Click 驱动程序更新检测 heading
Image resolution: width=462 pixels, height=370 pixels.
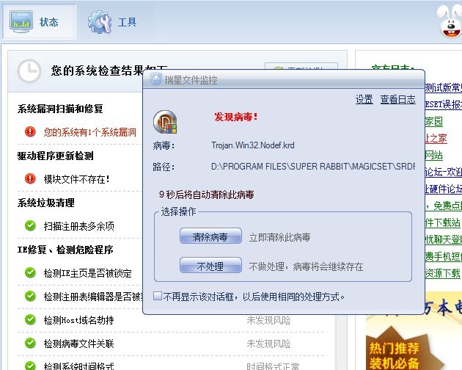[56, 156]
